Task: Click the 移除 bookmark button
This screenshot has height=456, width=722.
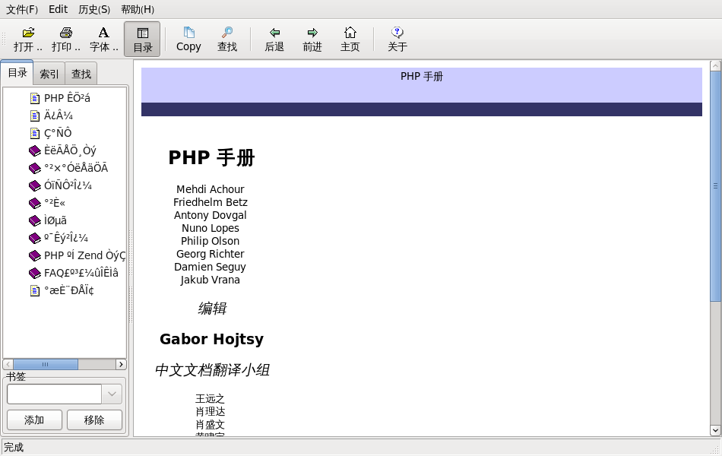Action: tap(94, 420)
